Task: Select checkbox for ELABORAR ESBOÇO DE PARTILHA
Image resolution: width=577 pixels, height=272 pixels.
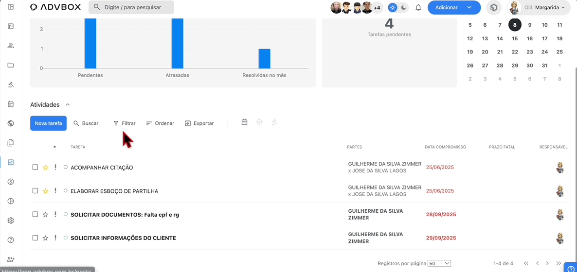Action: (x=35, y=191)
